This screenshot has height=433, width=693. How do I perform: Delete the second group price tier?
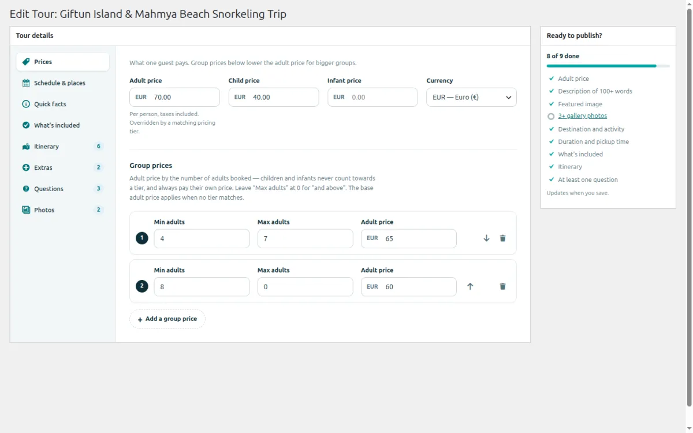pyautogui.click(x=502, y=286)
